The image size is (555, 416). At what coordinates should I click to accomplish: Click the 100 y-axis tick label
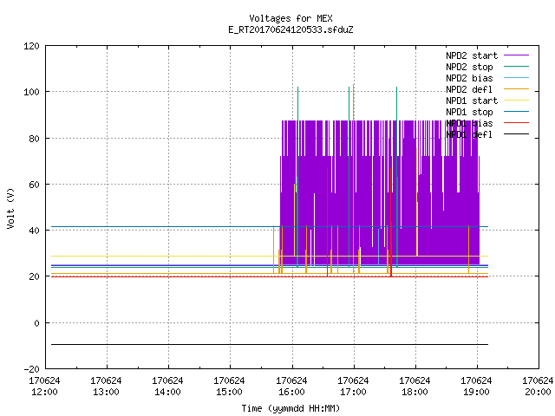pyautogui.click(x=31, y=92)
